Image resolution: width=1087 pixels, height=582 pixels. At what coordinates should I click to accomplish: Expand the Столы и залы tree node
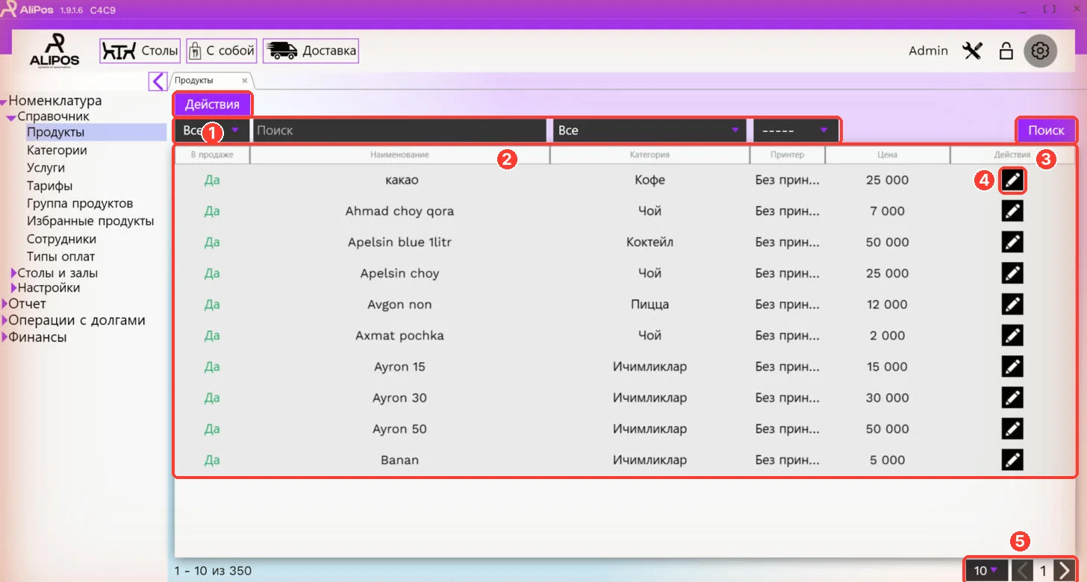(13, 273)
